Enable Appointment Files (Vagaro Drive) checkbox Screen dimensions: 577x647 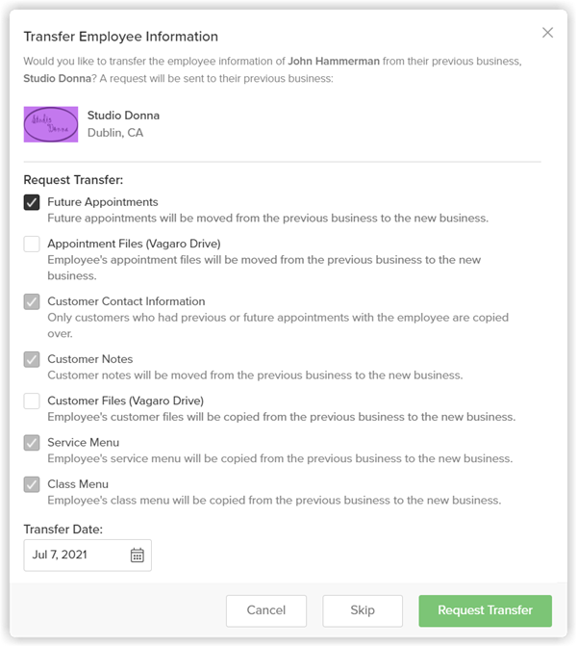[x=32, y=244]
